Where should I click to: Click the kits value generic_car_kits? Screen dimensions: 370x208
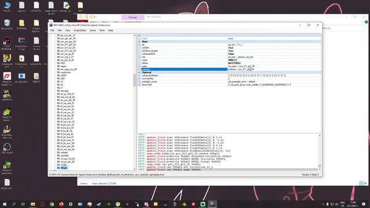click(x=240, y=57)
